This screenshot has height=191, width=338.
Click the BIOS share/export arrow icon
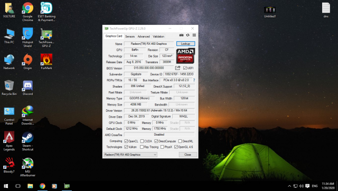(177, 68)
